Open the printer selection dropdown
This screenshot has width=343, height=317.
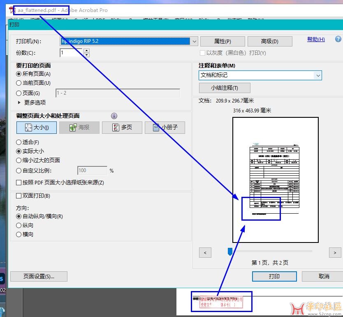[194, 41]
